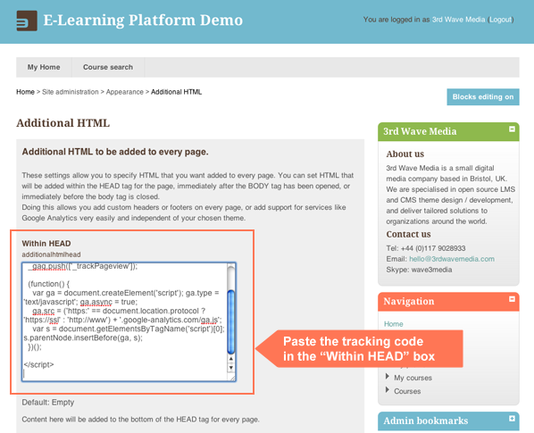Viewport: 534px width, 433px height.
Task: Collapse the Navigation block
Action: [512, 299]
